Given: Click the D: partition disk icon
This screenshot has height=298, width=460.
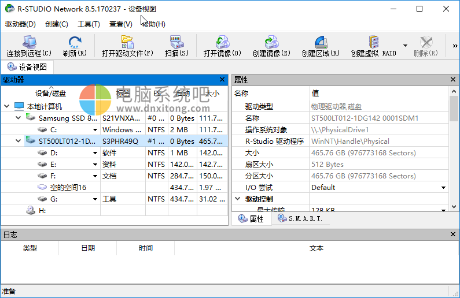Looking at the screenshot, I should (x=42, y=152).
